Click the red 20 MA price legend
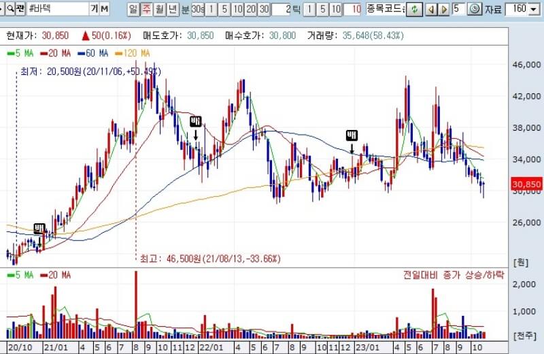Viewport: 544px width, 354px height. (56, 53)
